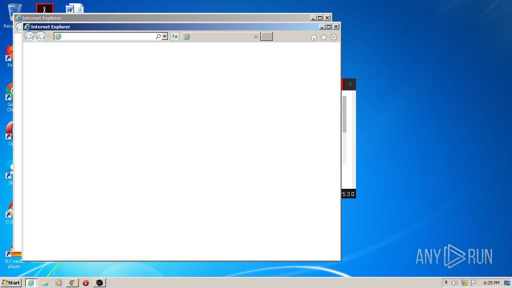Focus the Internet Explorer address bar

[105, 37]
